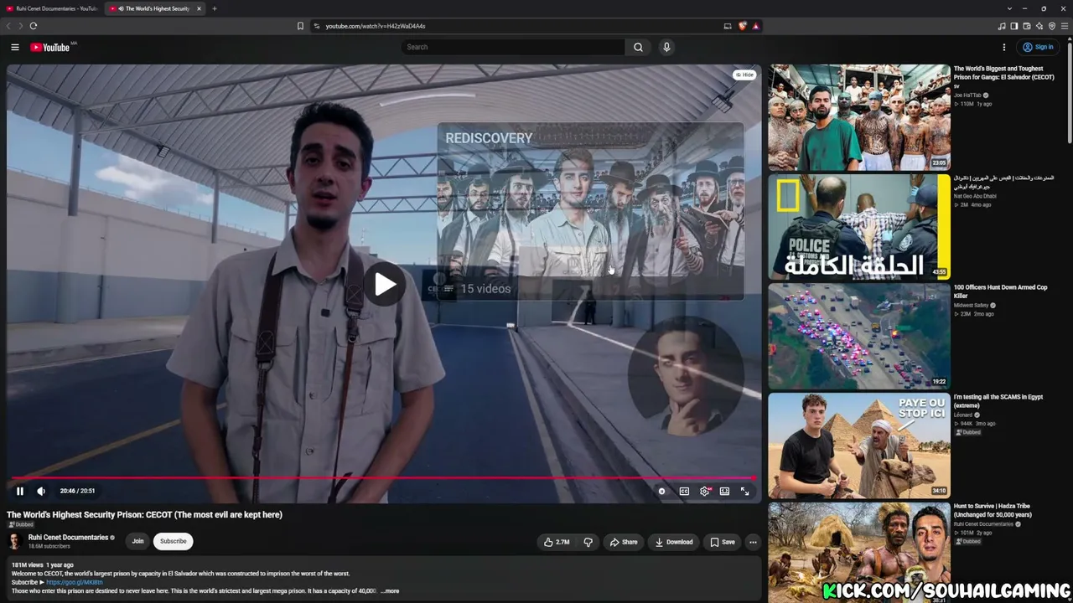Viewport: 1073px width, 603px height.
Task: Expand the description with ...more
Action: pyautogui.click(x=390, y=590)
